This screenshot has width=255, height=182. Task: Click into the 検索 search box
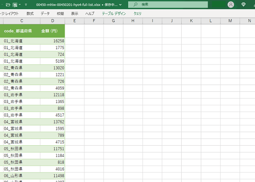point(168,4)
